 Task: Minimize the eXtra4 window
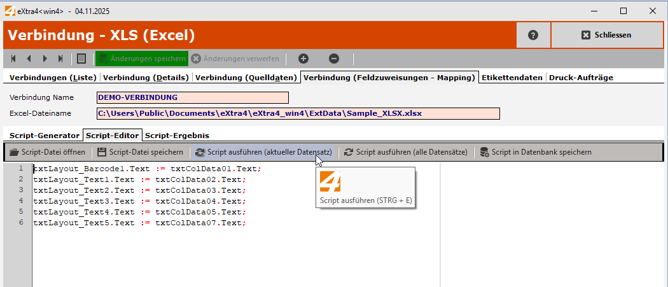594,11
